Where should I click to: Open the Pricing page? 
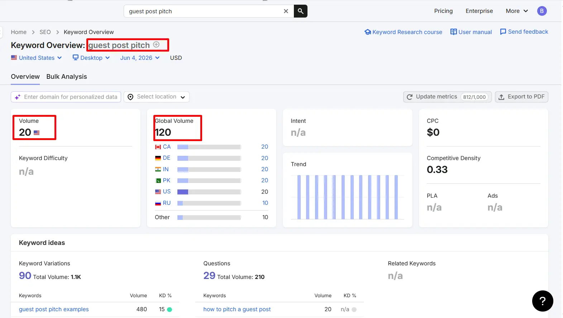coord(443,11)
